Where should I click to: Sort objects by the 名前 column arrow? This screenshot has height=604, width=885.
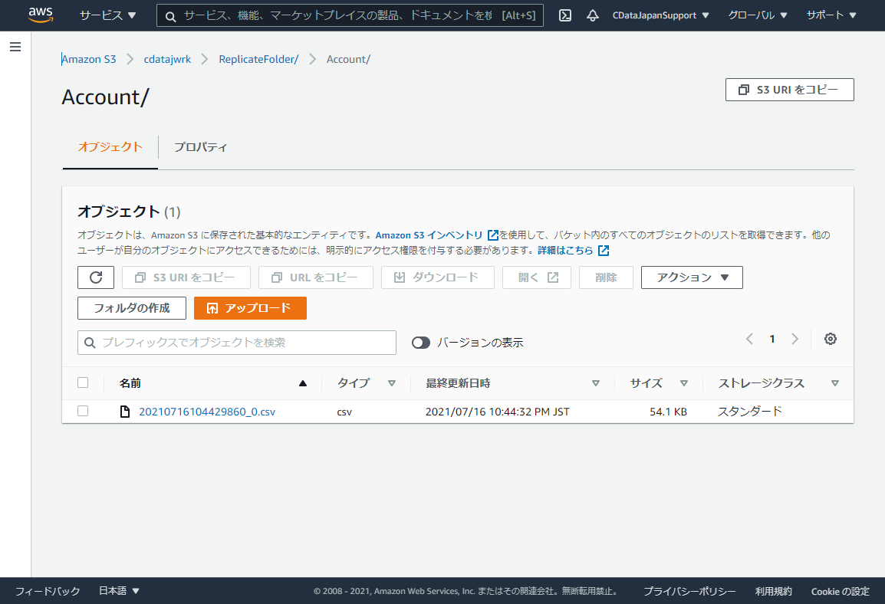(301, 382)
